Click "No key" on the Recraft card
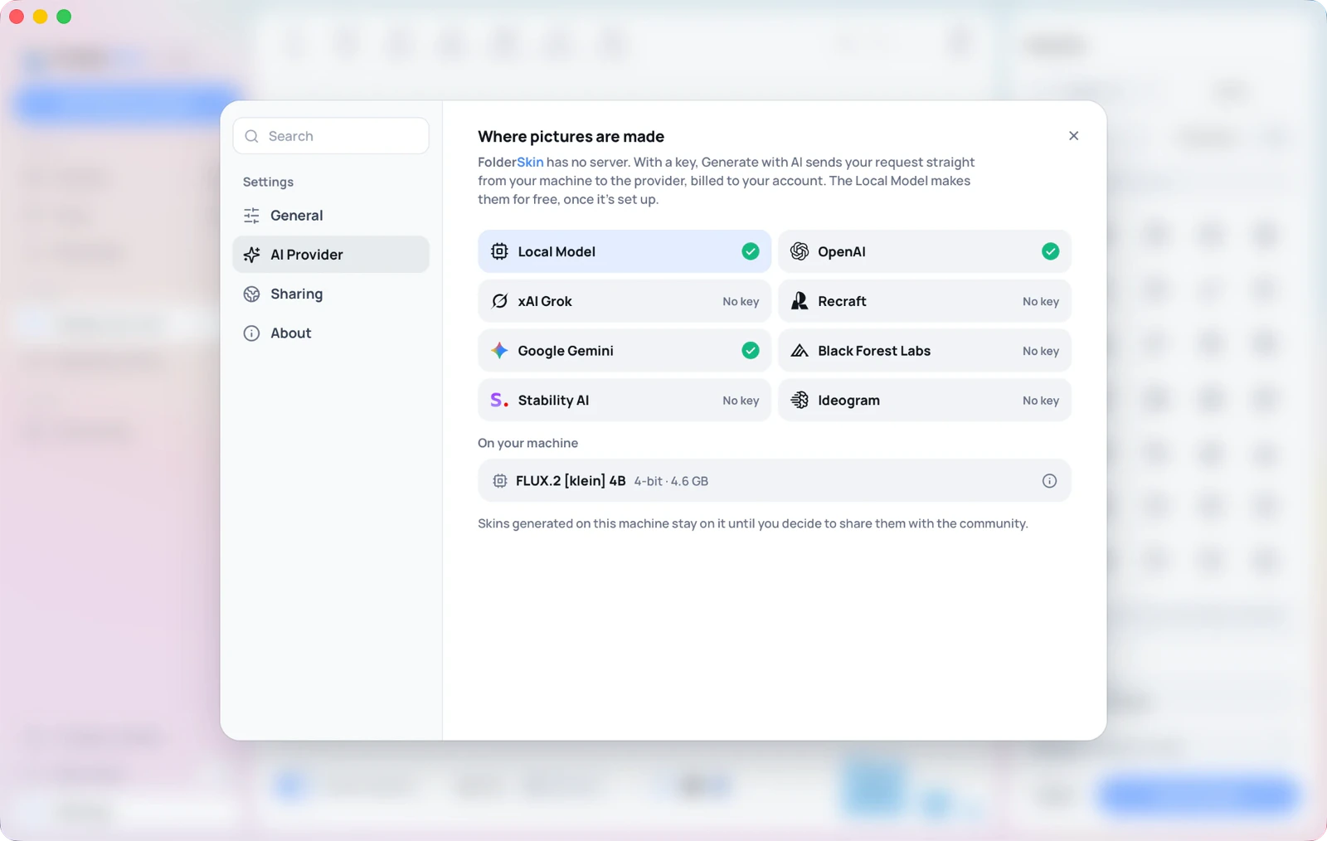 pyautogui.click(x=1041, y=301)
